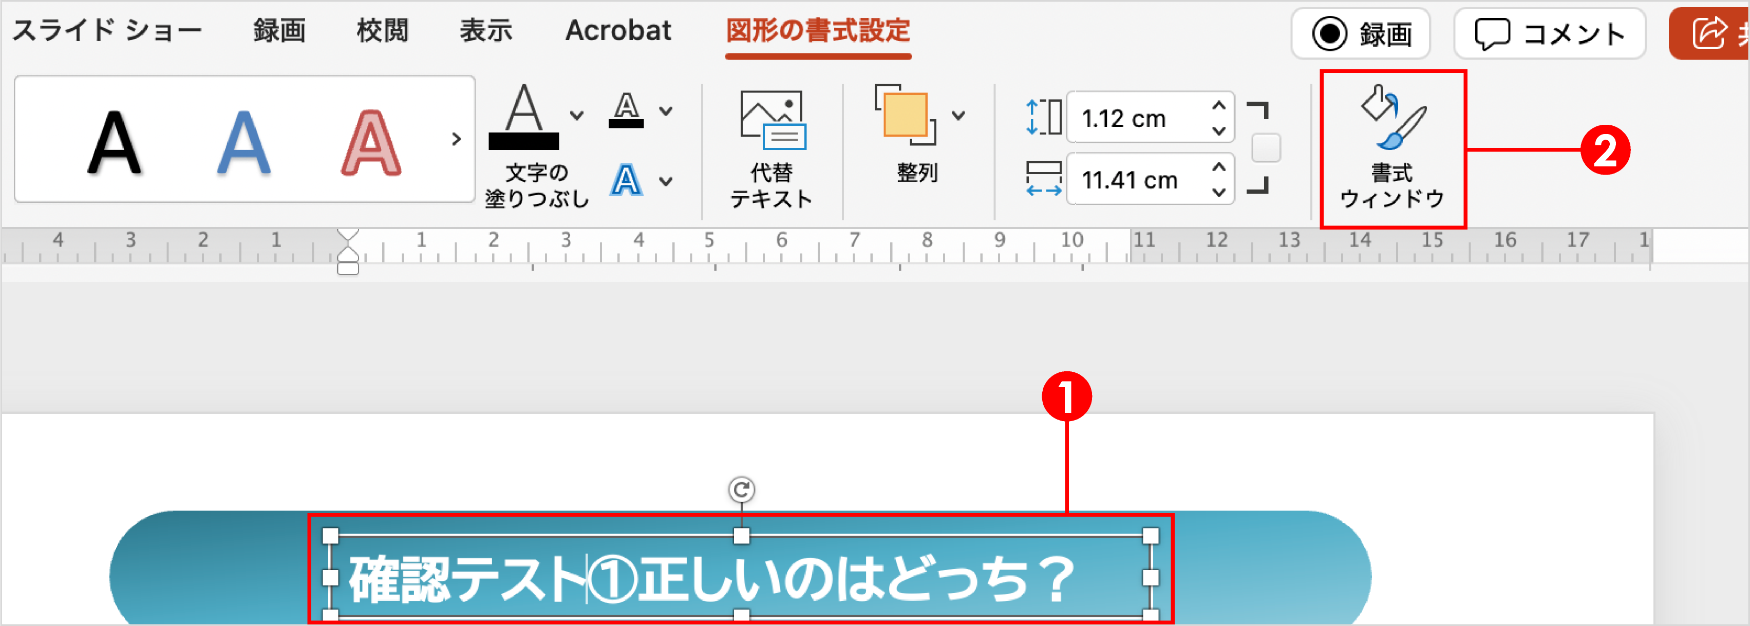The image size is (1750, 626).
Task: Switch to the 図形の書式設定 tab
Action: click(819, 30)
